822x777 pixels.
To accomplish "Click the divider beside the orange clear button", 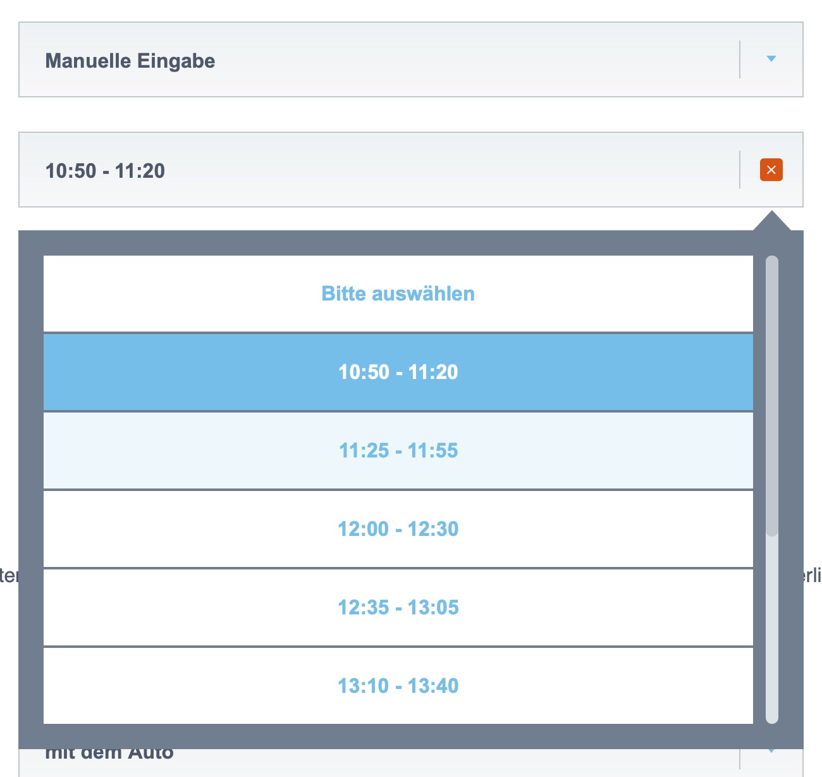I will (740, 170).
